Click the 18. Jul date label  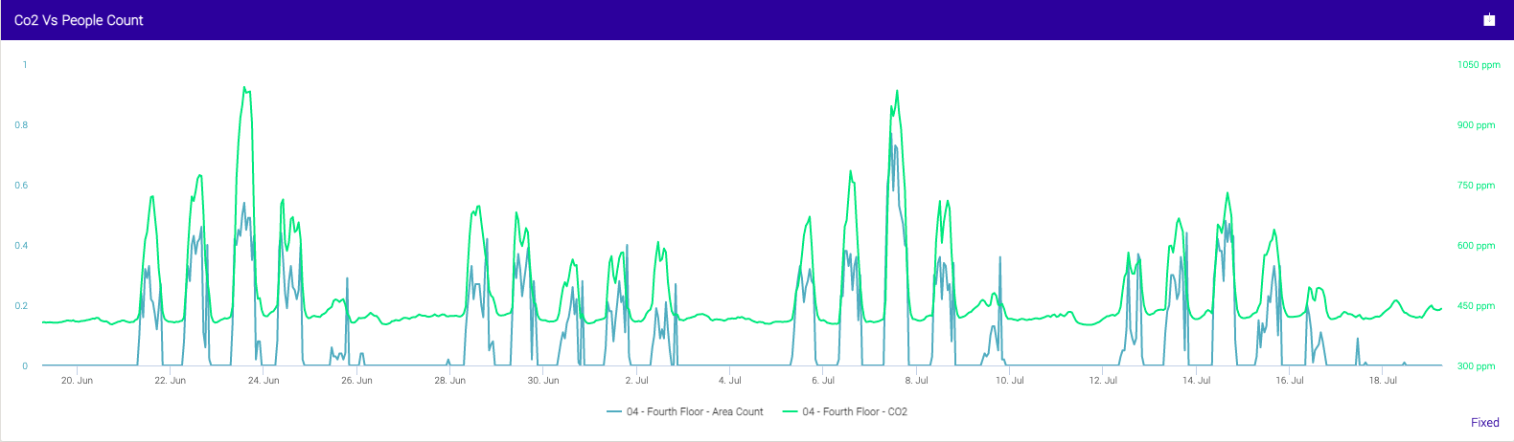click(x=1383, y=381)
